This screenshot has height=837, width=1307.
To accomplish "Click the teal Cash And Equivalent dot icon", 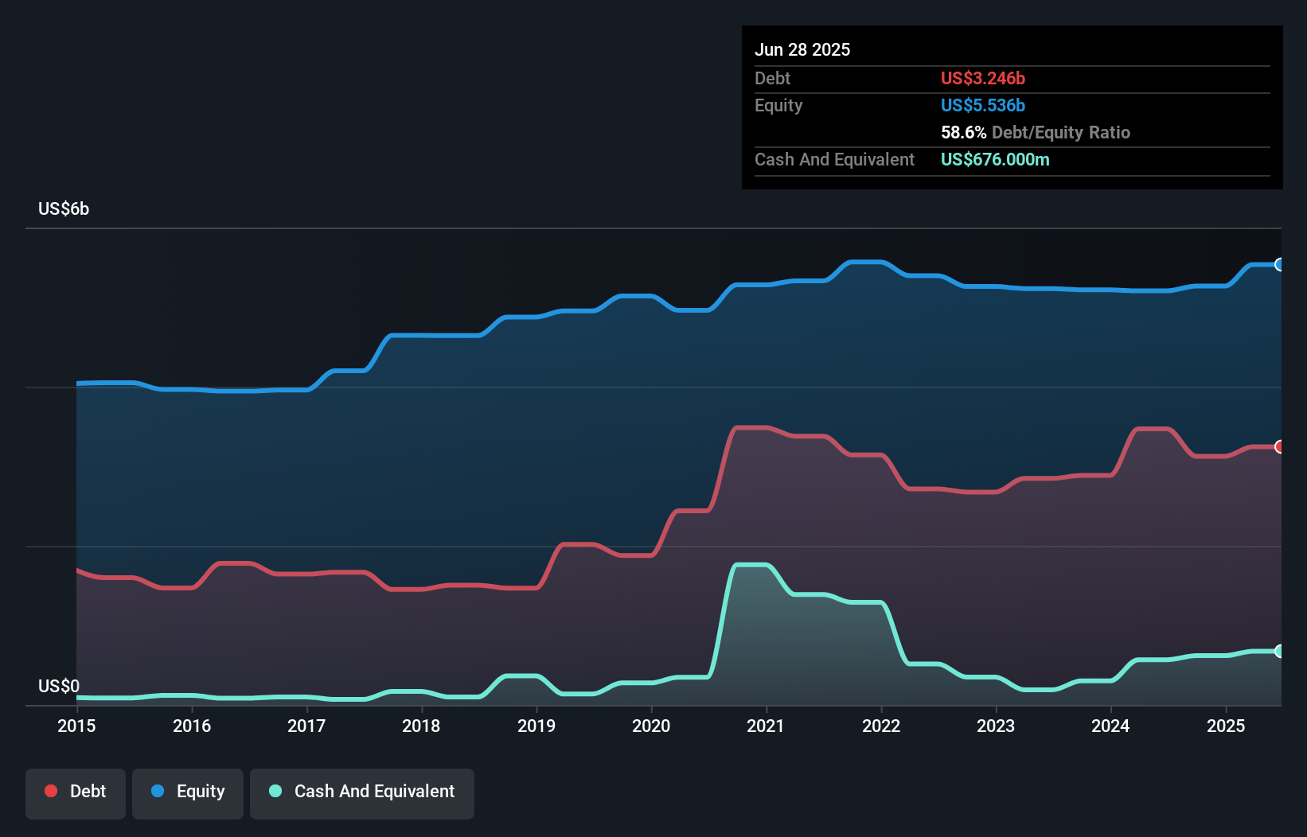I will click(x=274, y=791).
